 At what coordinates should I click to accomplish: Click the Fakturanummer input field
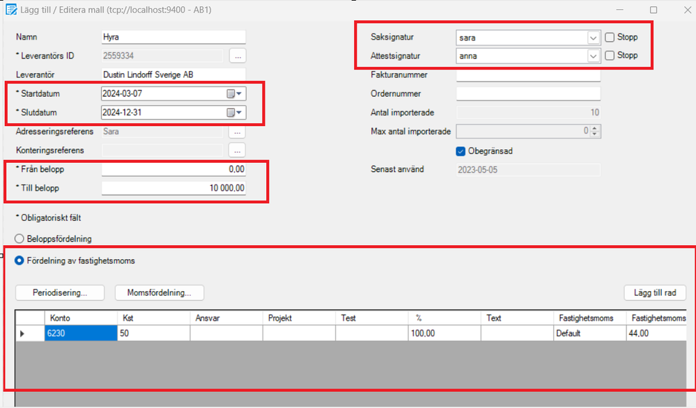click(528, 75)
